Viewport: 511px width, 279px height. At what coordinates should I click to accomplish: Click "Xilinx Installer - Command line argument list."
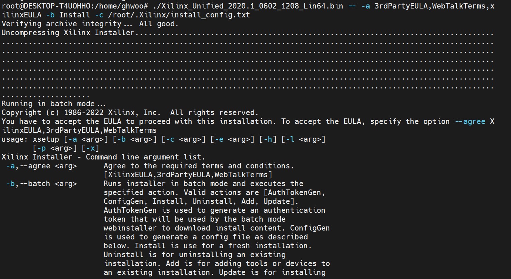tap(103, 157)
